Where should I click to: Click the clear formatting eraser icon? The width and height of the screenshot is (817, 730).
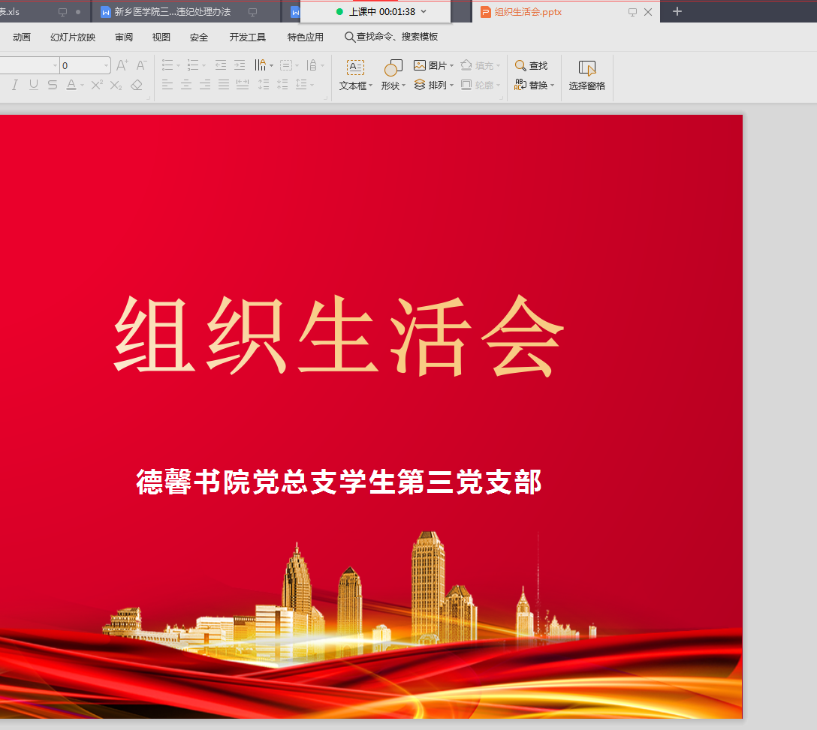coord(136,86)
